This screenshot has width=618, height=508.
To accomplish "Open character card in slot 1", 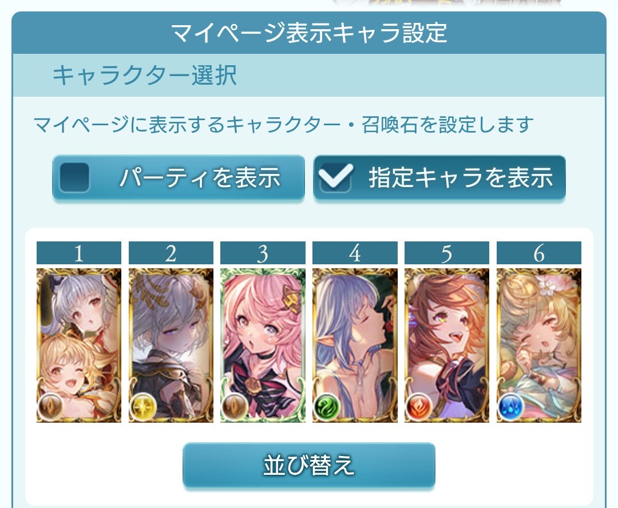I will coord(79,345).
